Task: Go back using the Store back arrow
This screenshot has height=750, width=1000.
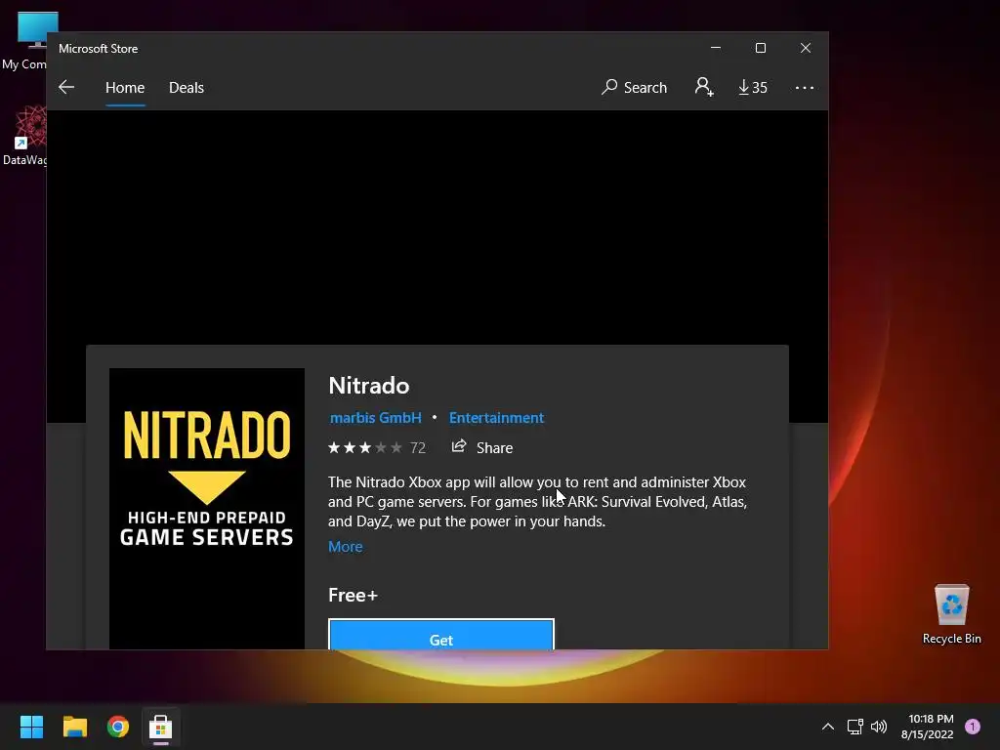Action: pyautogui.click(x=66, y=87)
